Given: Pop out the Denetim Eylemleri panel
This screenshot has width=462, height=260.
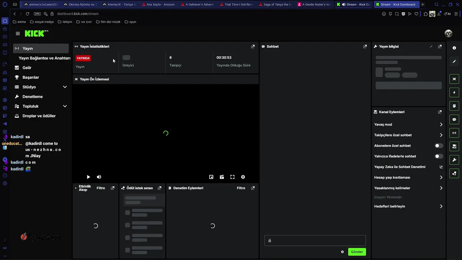Looking at the screenshot, I should pos(253,188).
